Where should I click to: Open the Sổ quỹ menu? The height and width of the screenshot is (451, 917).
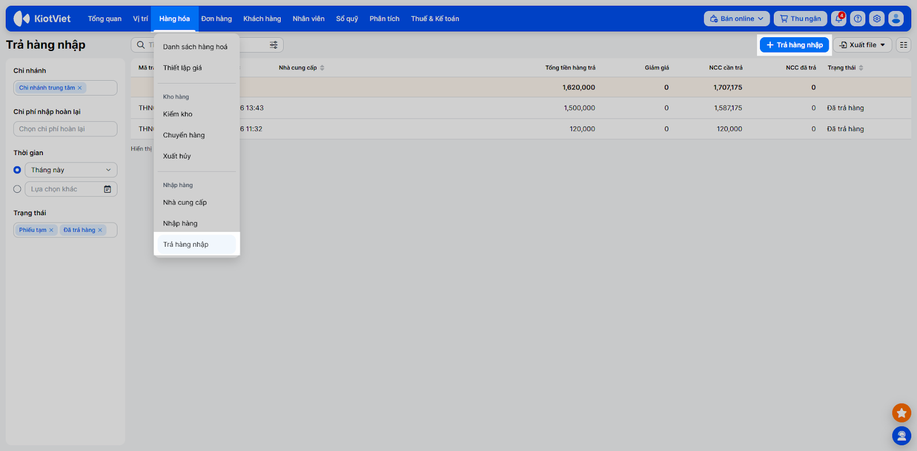[x=347, y=18]
